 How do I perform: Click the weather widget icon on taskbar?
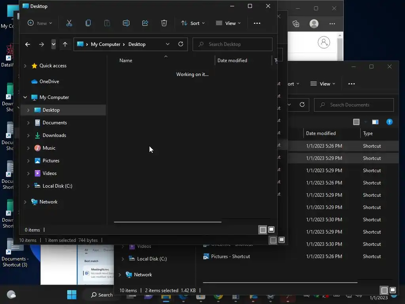(x=11, y=294)
